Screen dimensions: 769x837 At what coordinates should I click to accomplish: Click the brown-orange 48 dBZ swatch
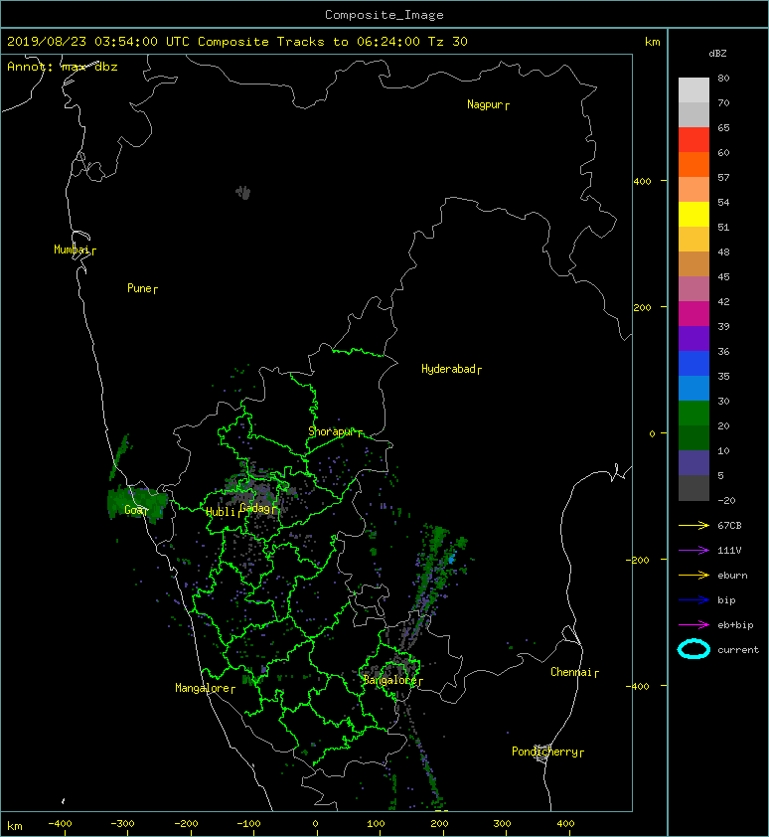pyautogui.click(x=693, y=264)
